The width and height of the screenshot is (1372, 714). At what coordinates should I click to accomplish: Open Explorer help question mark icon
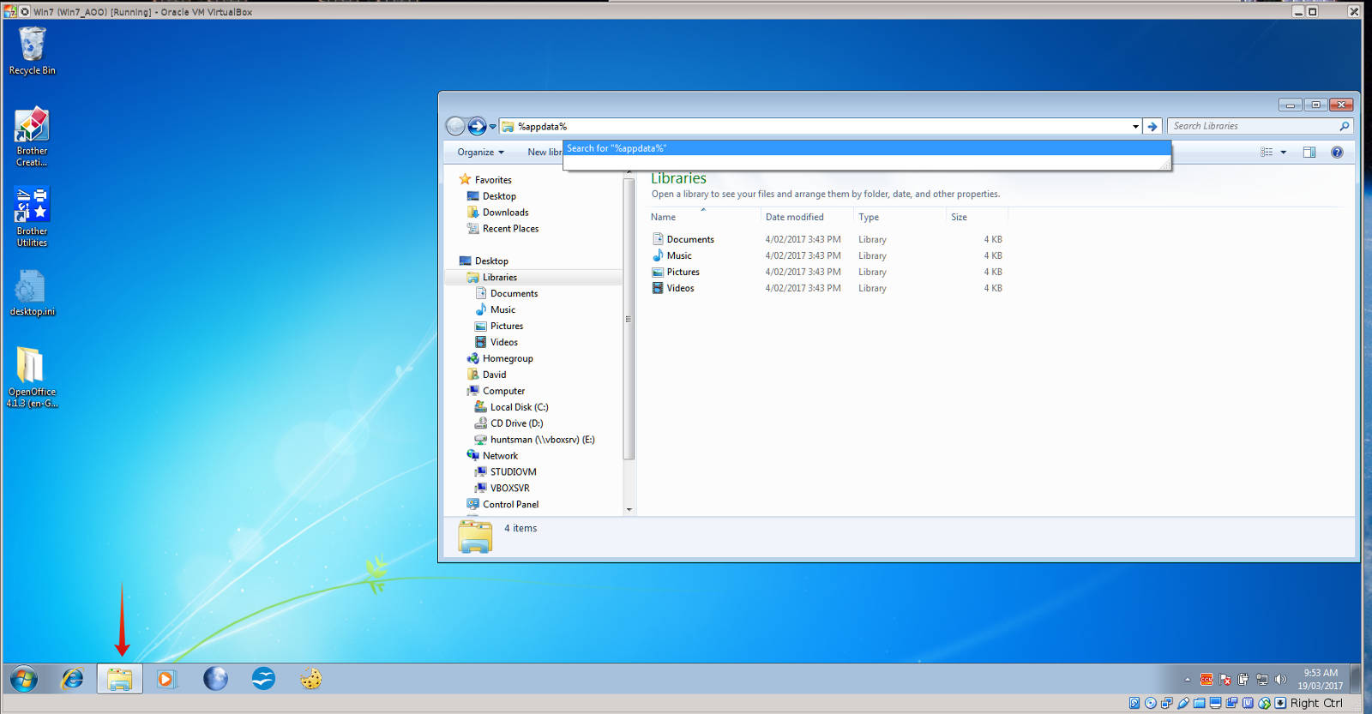click(1337, 152)
